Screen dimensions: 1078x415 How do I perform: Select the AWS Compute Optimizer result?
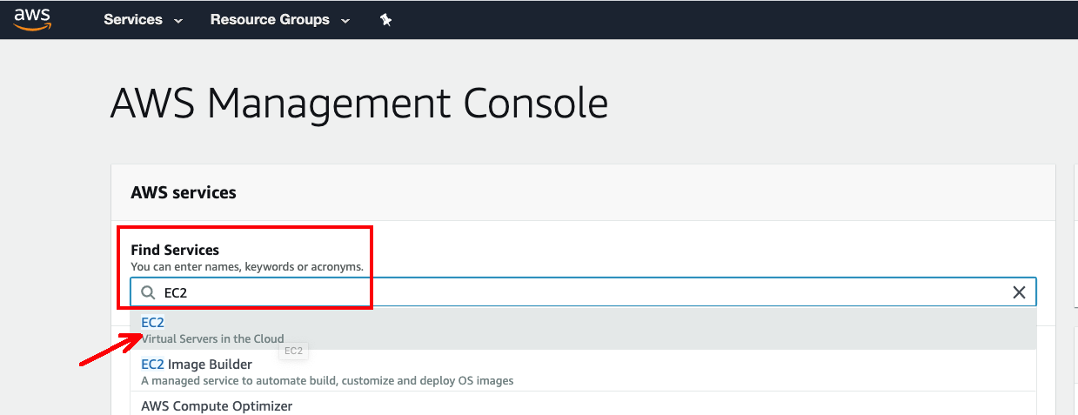pos(583,405)
